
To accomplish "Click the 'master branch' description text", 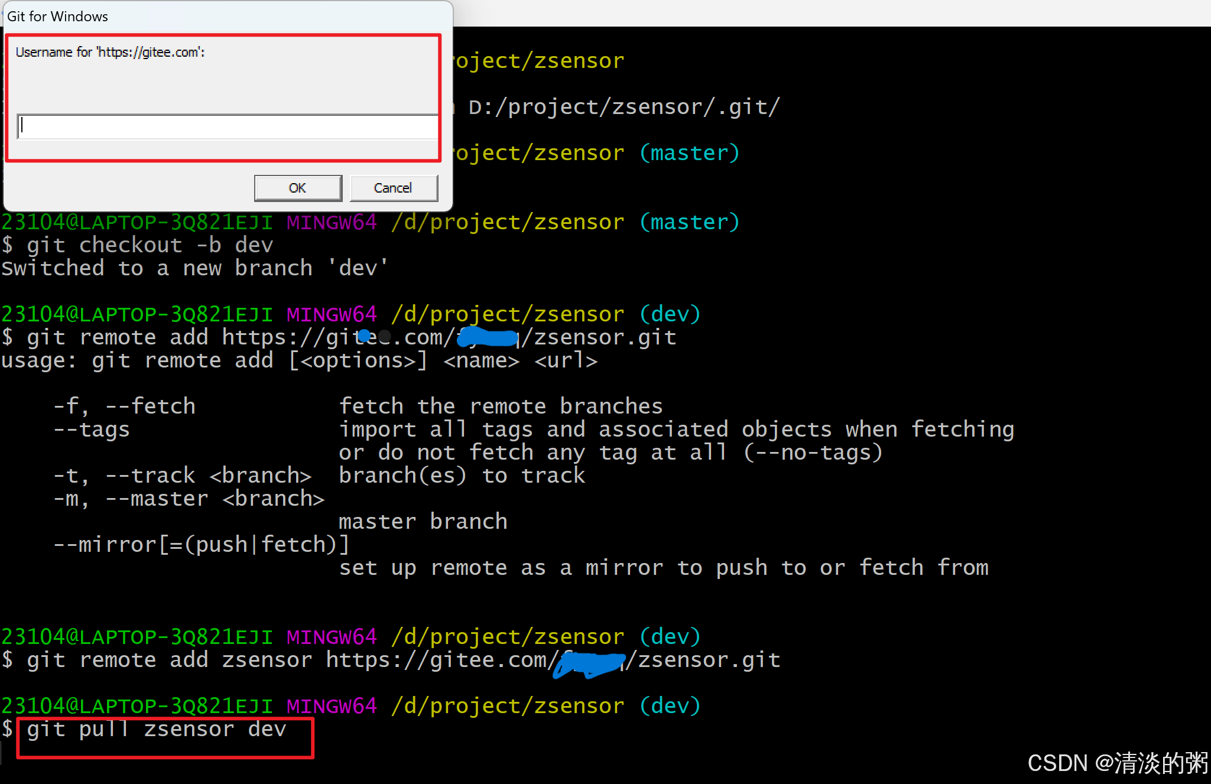I will tap(423, 522).
